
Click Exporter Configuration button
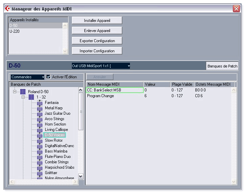pos(97,41)
